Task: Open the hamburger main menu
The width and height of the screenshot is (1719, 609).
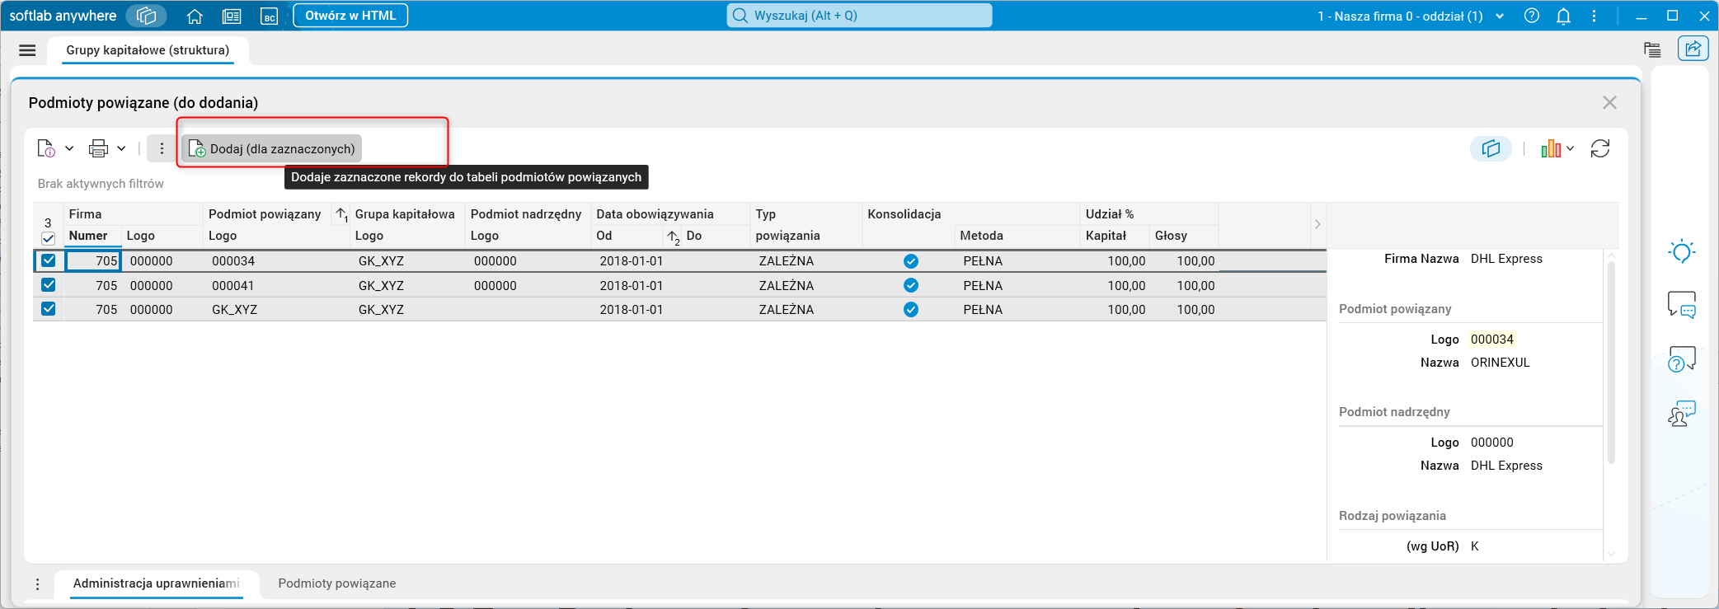Action: 27,50
